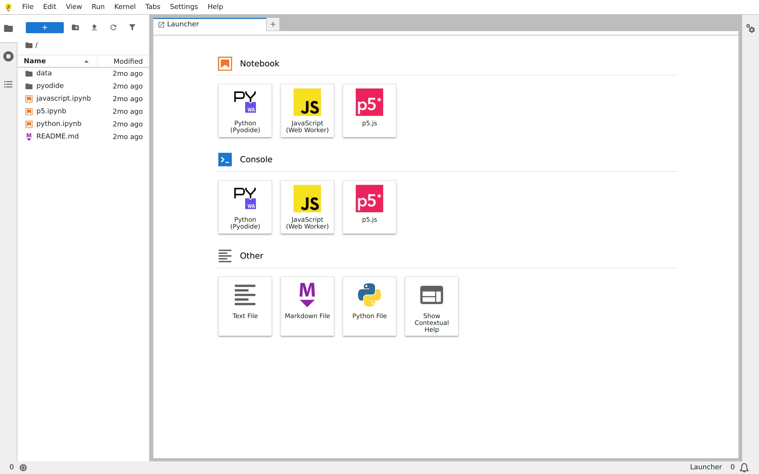Create a new Text File
Viewport: 759px width, 474px height.
pos(245,306)
